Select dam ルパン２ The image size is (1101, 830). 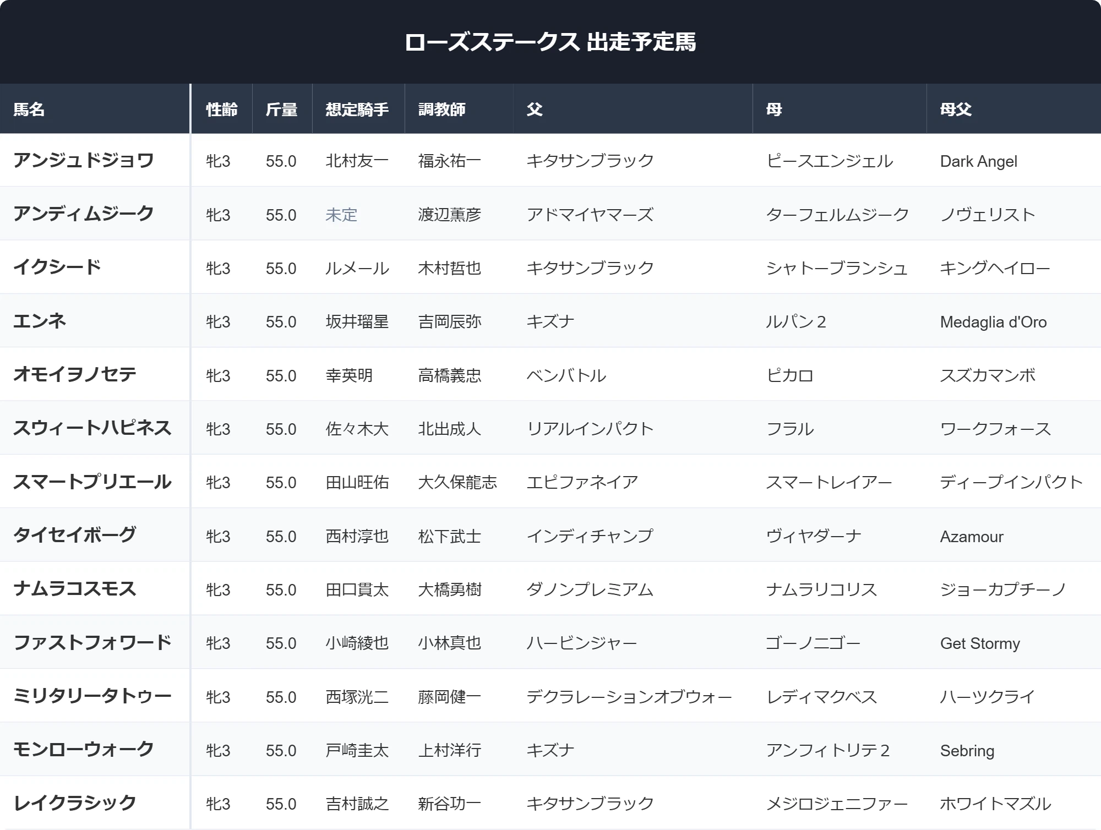pyautogui.click(x=796, y=321)
